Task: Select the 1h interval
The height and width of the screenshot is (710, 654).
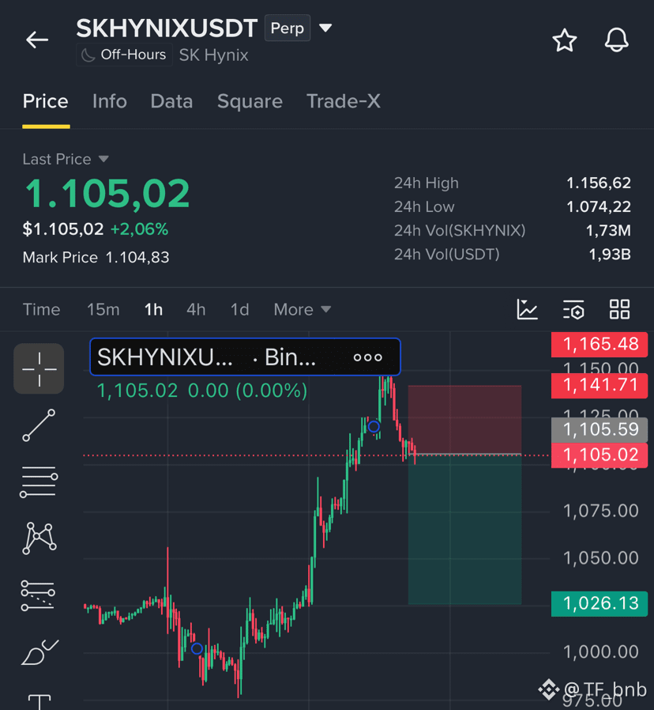Action: click(153, 310)
